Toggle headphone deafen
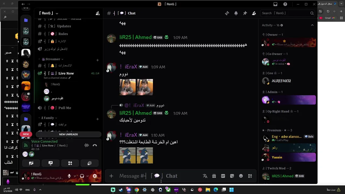This screenshot has width=345, height=194. click(x=82, y=176)
